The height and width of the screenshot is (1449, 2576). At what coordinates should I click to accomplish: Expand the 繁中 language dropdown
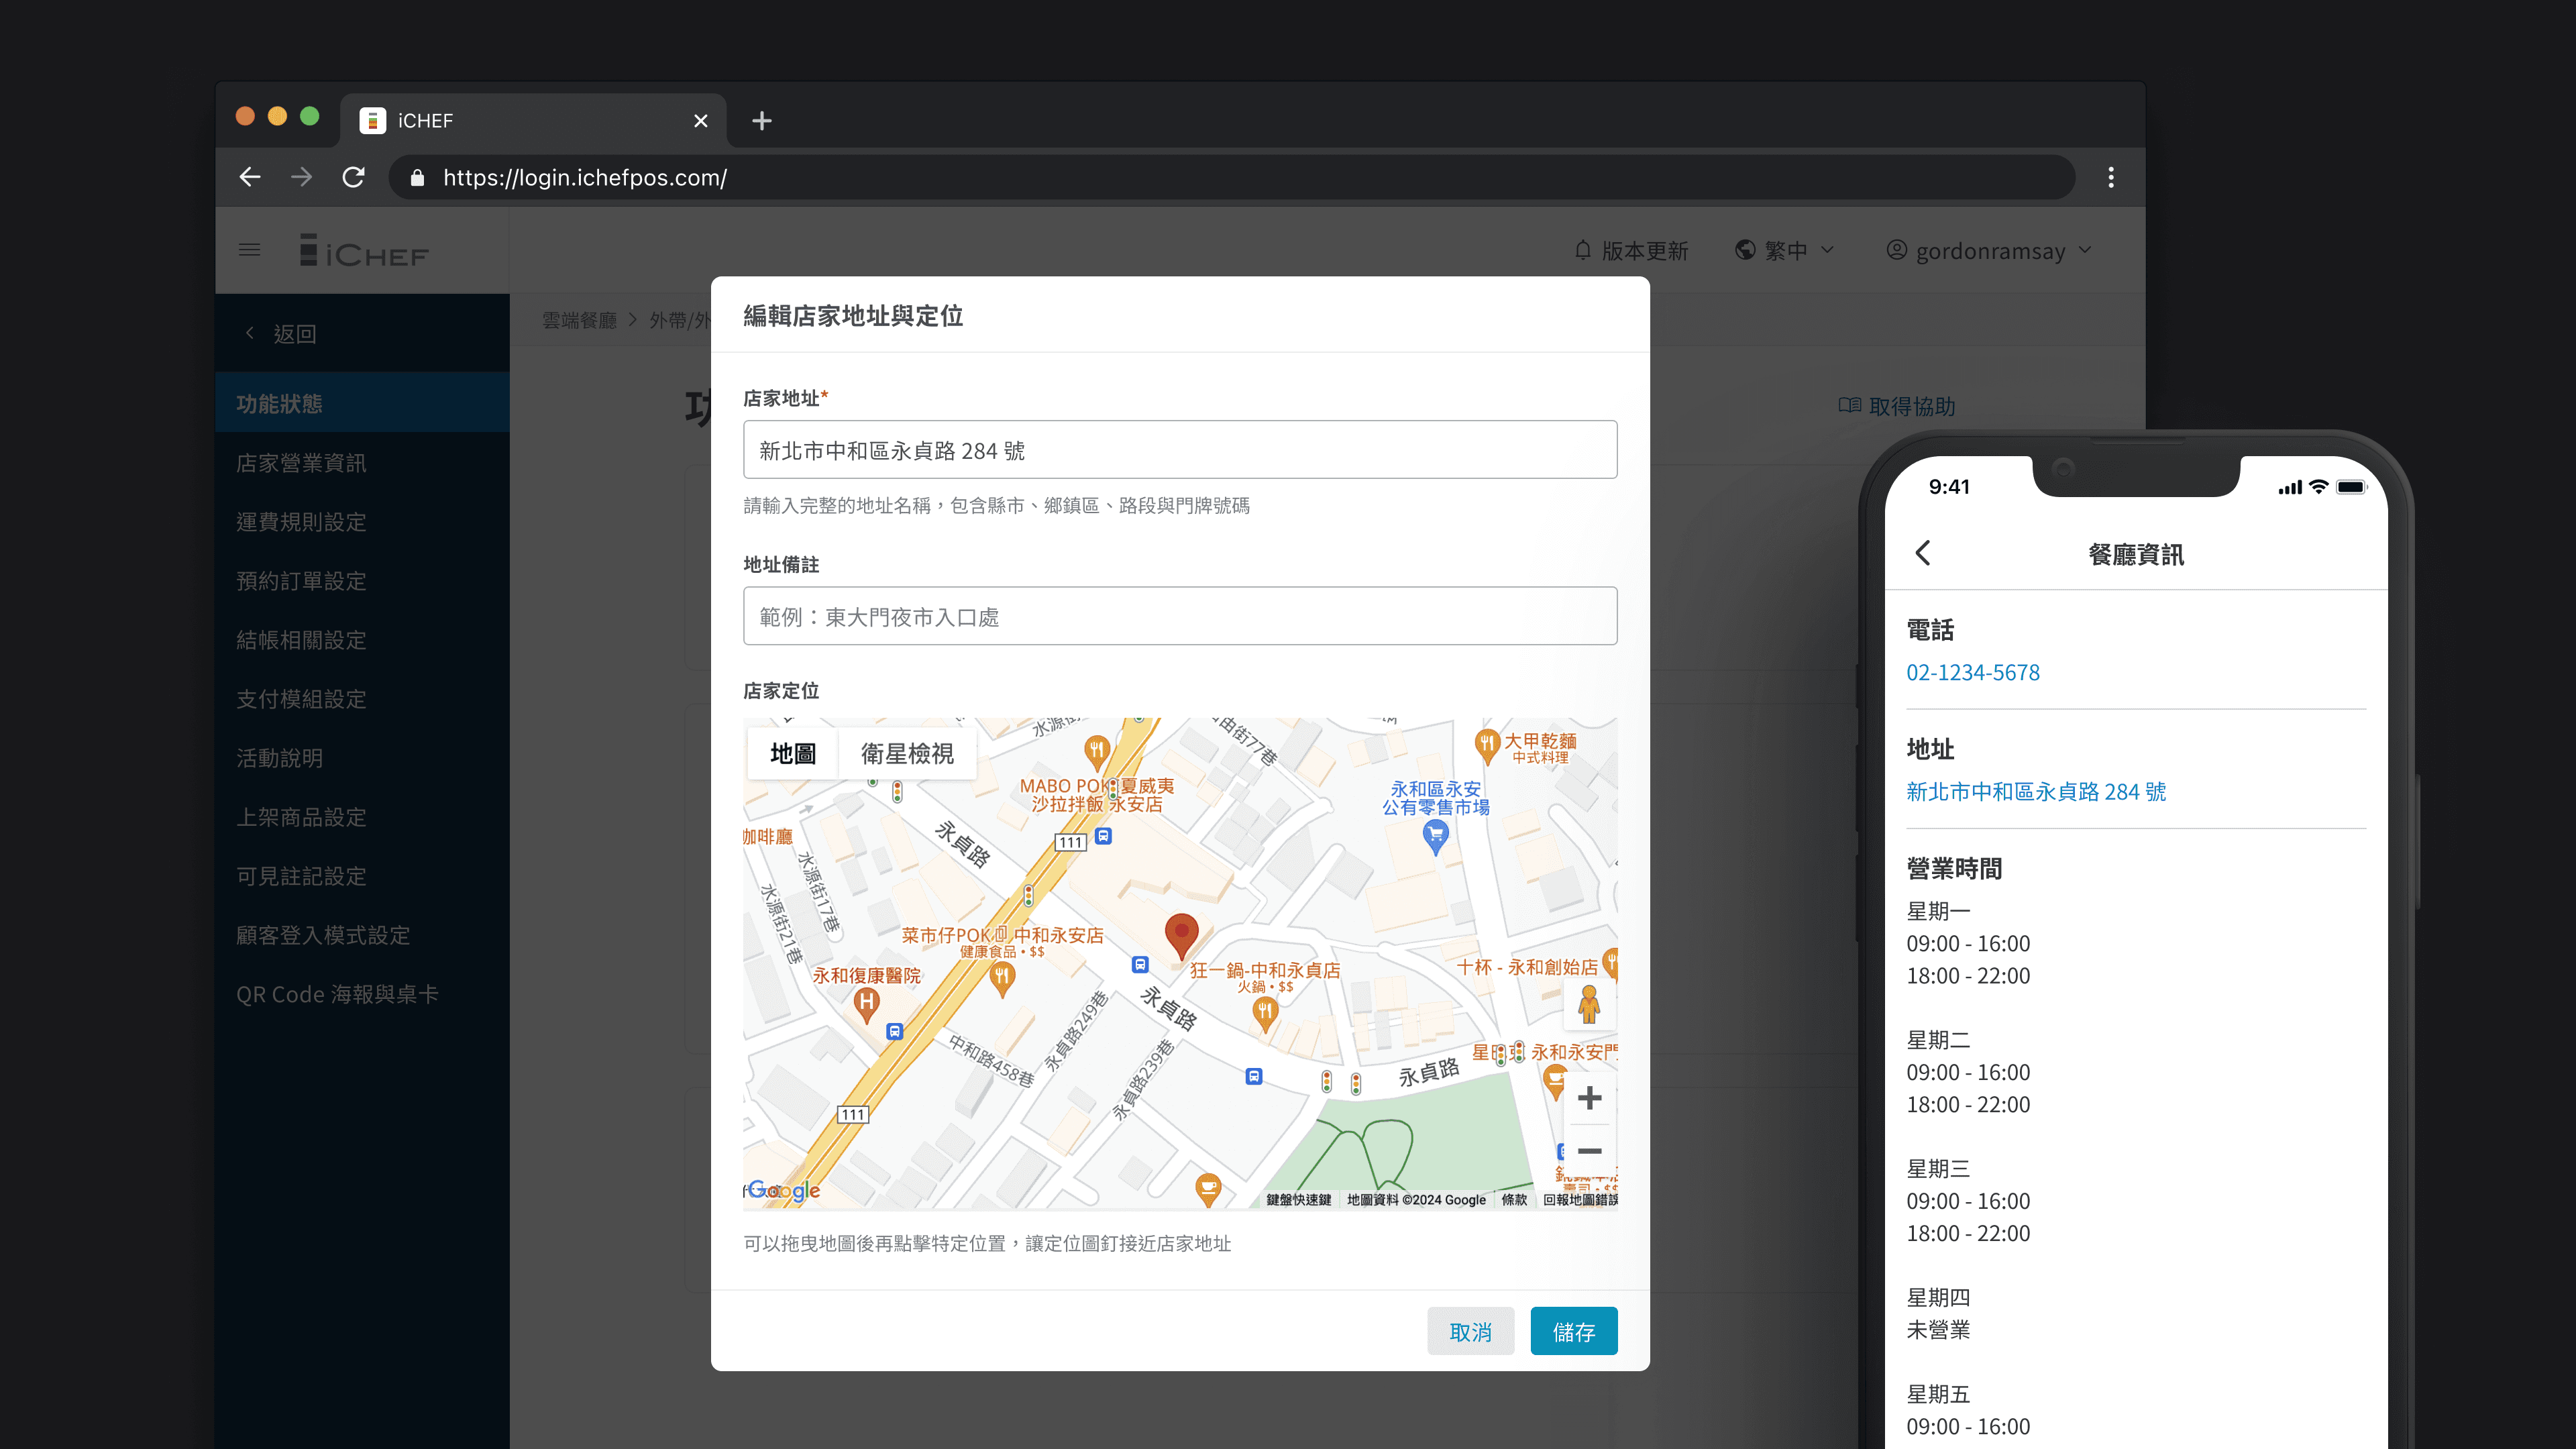pos(1786,250)
